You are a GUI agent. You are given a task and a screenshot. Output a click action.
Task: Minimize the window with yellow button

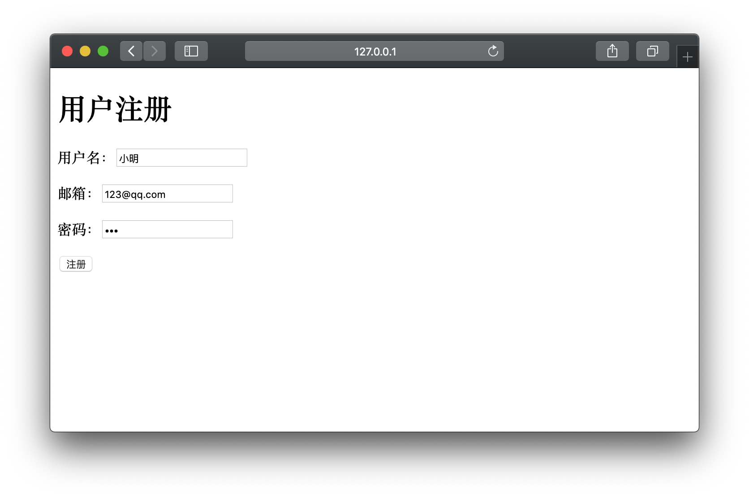[85, 51]
